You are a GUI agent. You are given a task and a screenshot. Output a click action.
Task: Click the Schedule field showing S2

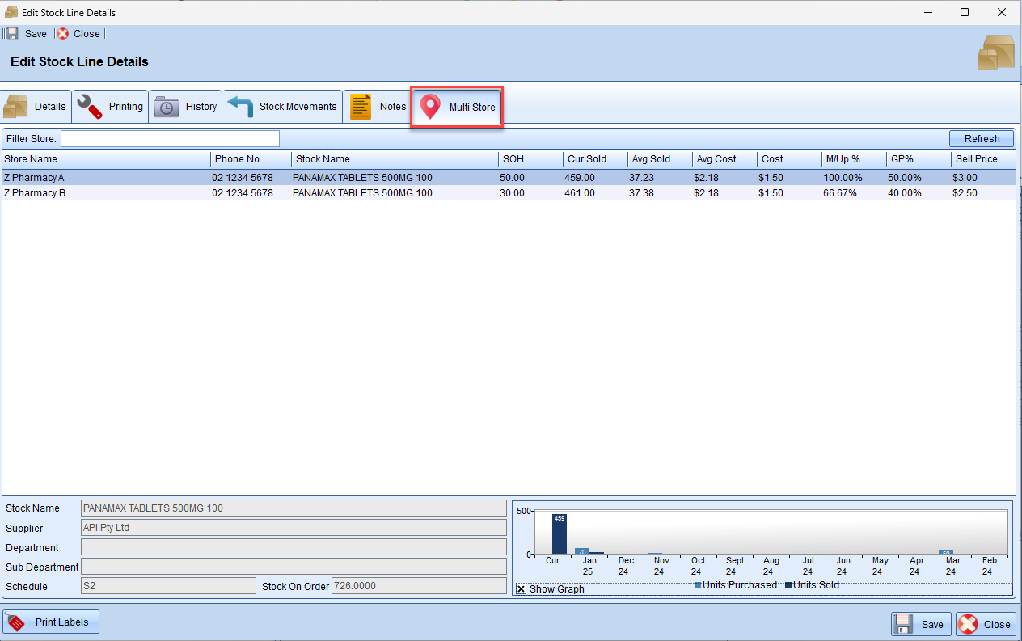click(x=169, y=586)
